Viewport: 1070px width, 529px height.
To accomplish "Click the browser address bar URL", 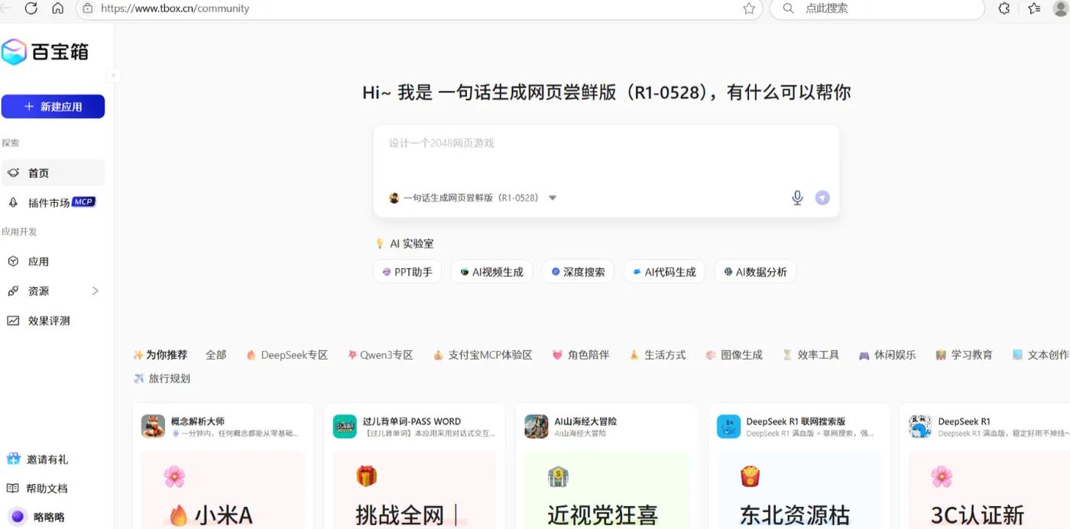I will 175,8.
